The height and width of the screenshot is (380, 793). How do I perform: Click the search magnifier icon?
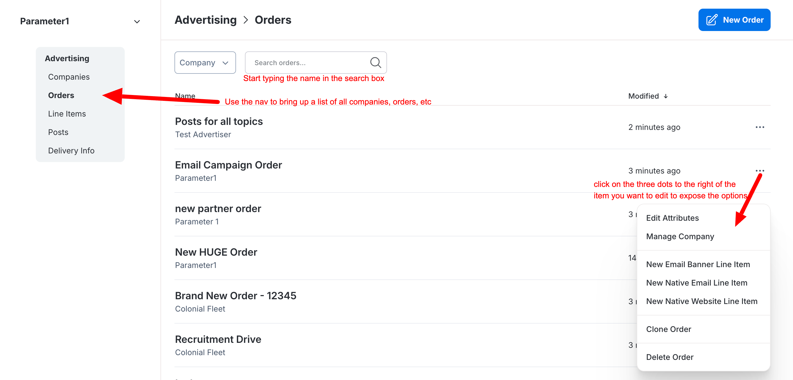click(x=375, y=63)
